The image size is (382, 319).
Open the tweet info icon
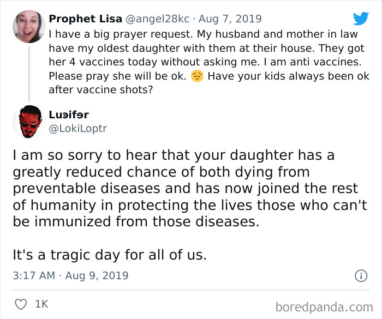coord(361,276)
